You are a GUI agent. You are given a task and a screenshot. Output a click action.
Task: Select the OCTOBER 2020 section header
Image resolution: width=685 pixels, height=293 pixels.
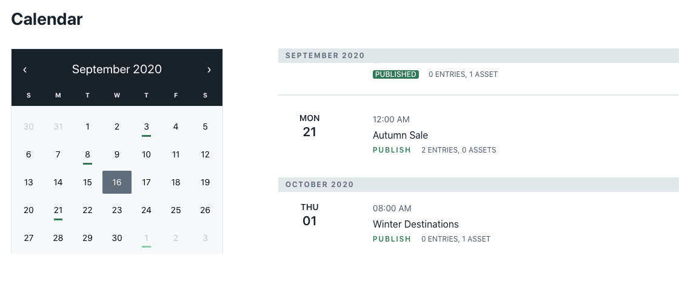319,185
